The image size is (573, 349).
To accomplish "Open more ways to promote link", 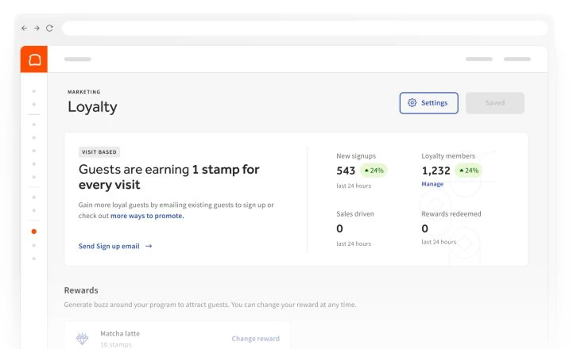I will coord(147,216).
